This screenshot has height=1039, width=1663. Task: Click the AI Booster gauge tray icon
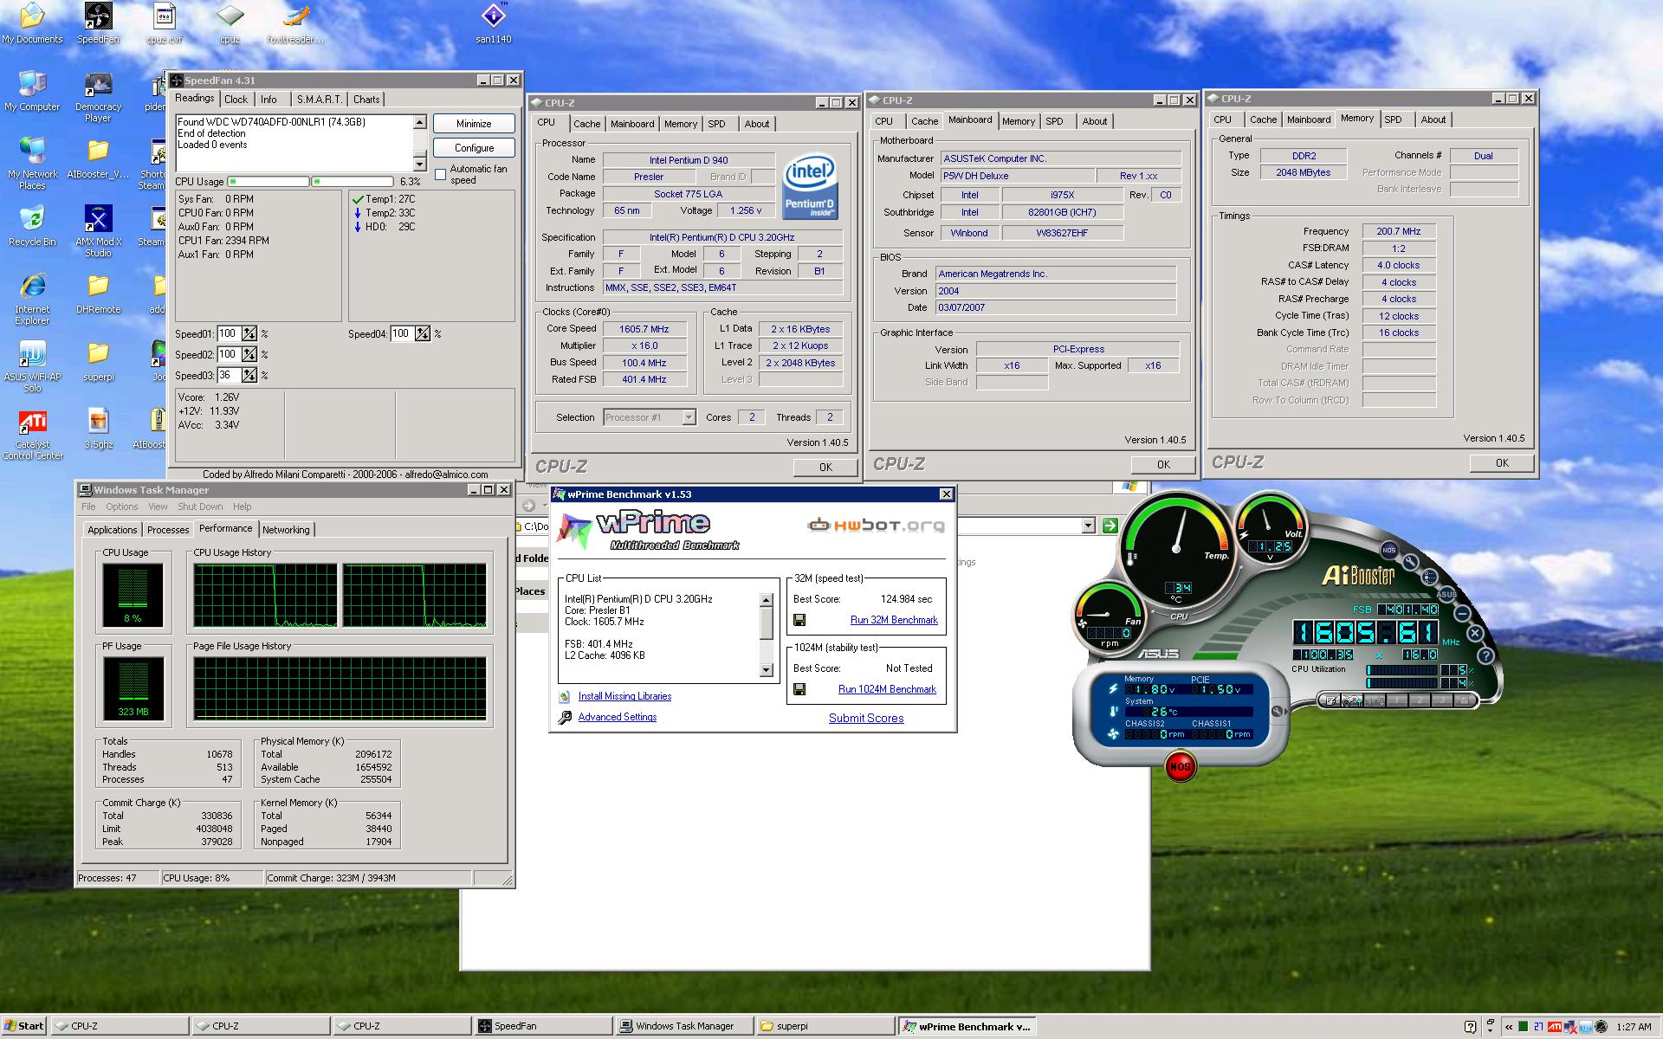(x=1601, y=1027)
